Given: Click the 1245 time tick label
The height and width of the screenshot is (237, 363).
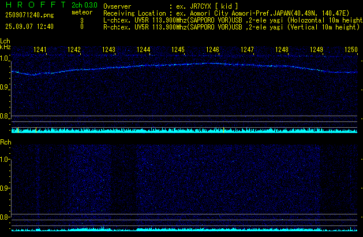Looking at the screenshot, I should [x=178, y=50].
